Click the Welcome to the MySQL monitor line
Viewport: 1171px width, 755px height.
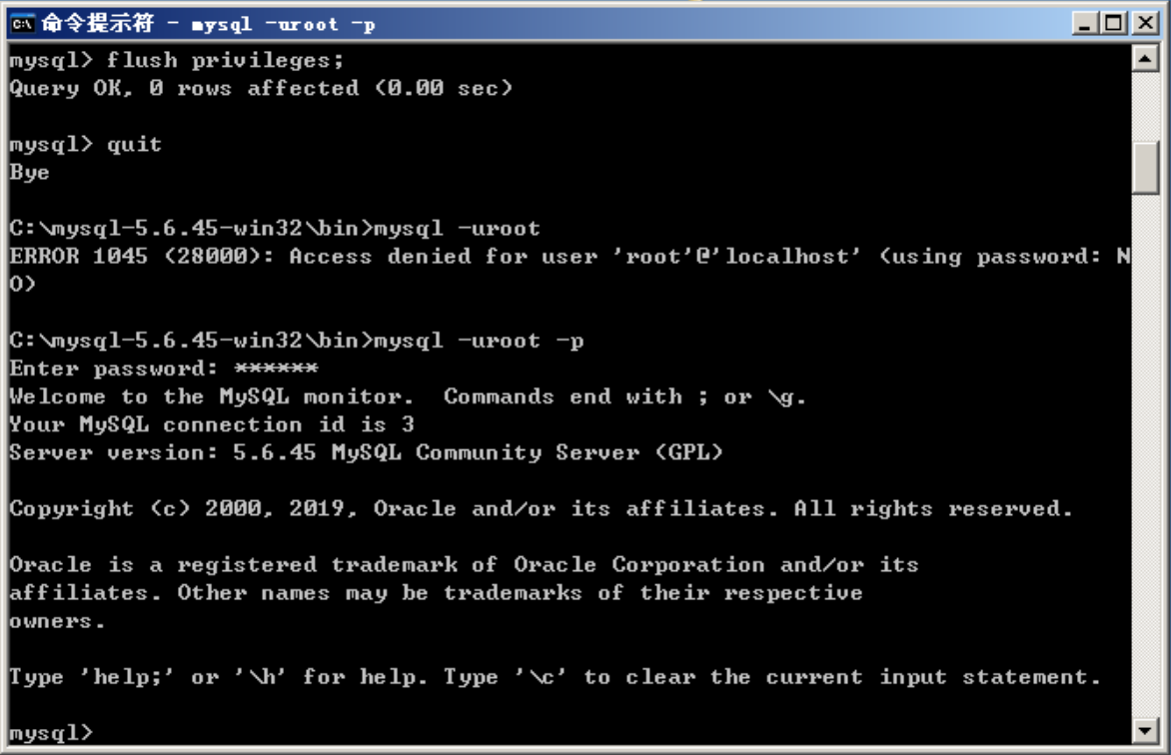coord(408,396)
